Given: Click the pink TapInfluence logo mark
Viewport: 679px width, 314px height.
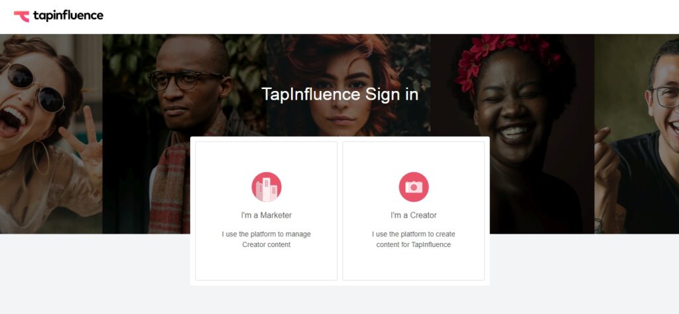Looking at the screenshot, I should coord(21,17).
